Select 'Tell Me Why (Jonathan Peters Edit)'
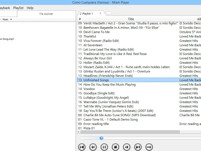Image resolution: width=201 pixels, height=151 pixels. click(139, 106)
